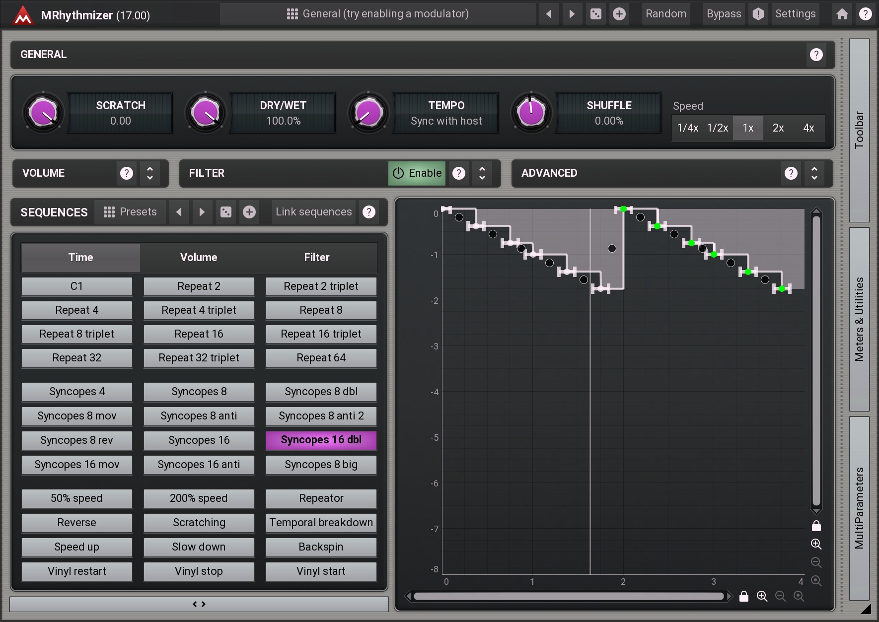Switch to the Volume sequence tab
This screenshot has height=622, width=879.
coord(199,257)
